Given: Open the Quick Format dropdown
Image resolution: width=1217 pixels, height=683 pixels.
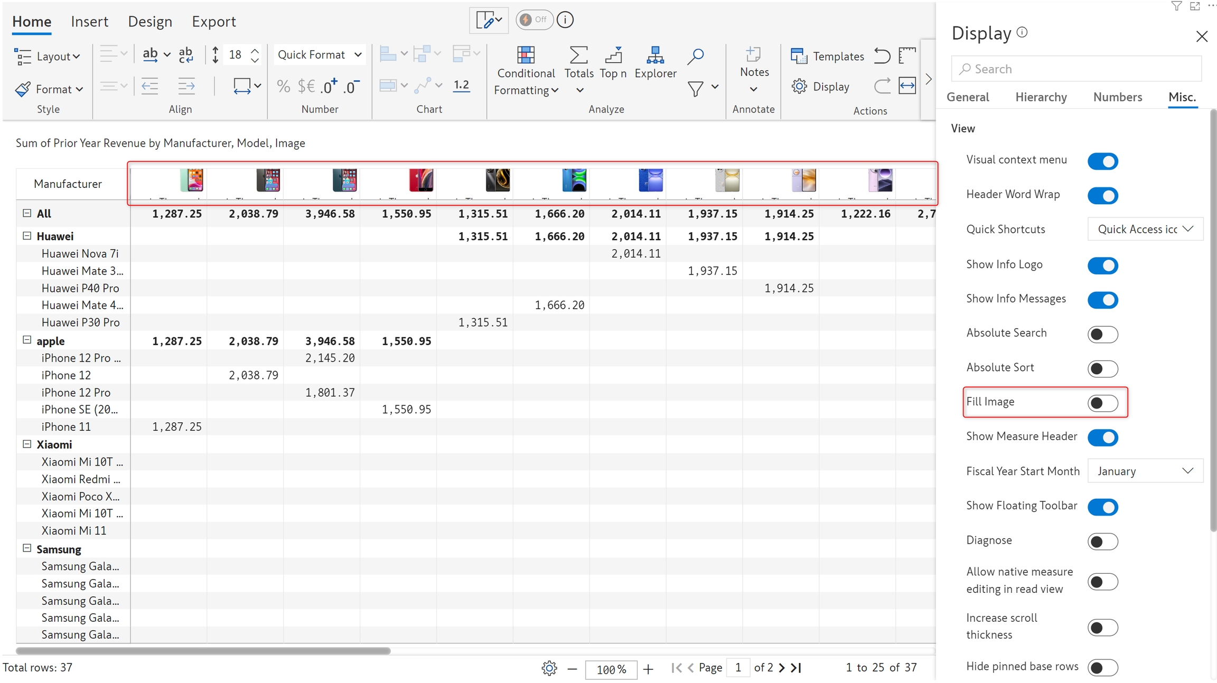Looking at the screenshot, I should tap(320, 55).
